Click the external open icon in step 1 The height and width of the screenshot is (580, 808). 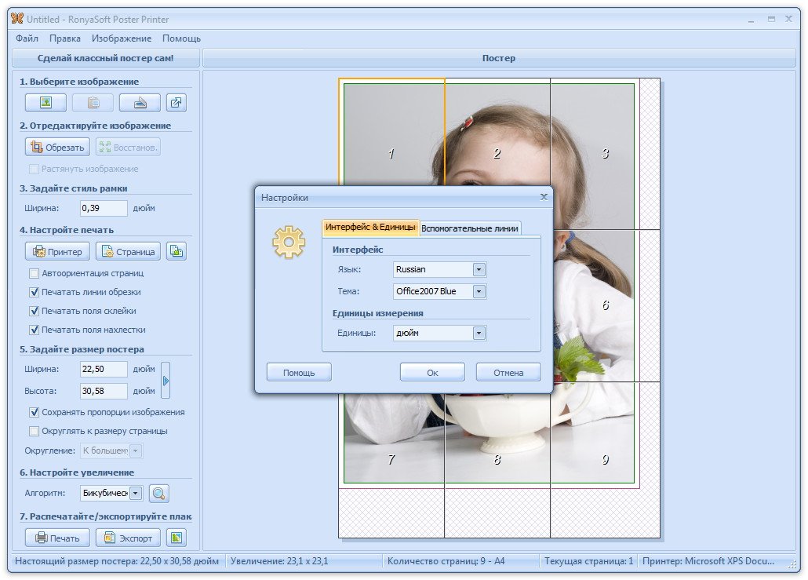[x=177, y=103]
